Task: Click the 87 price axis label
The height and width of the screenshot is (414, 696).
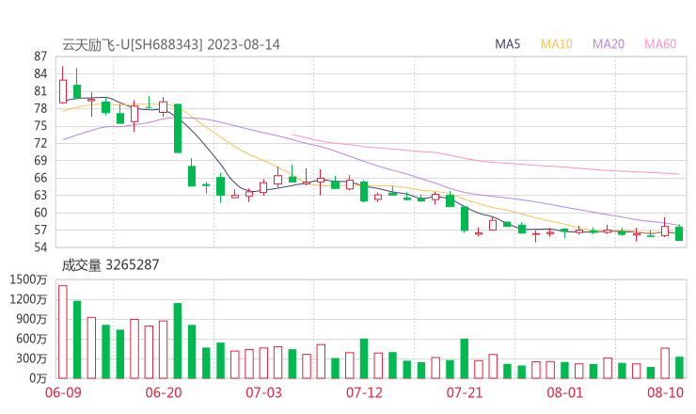Action: point(40,56)
